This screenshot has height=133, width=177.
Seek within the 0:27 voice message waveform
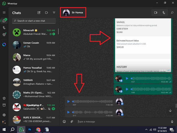coord(151,78)
